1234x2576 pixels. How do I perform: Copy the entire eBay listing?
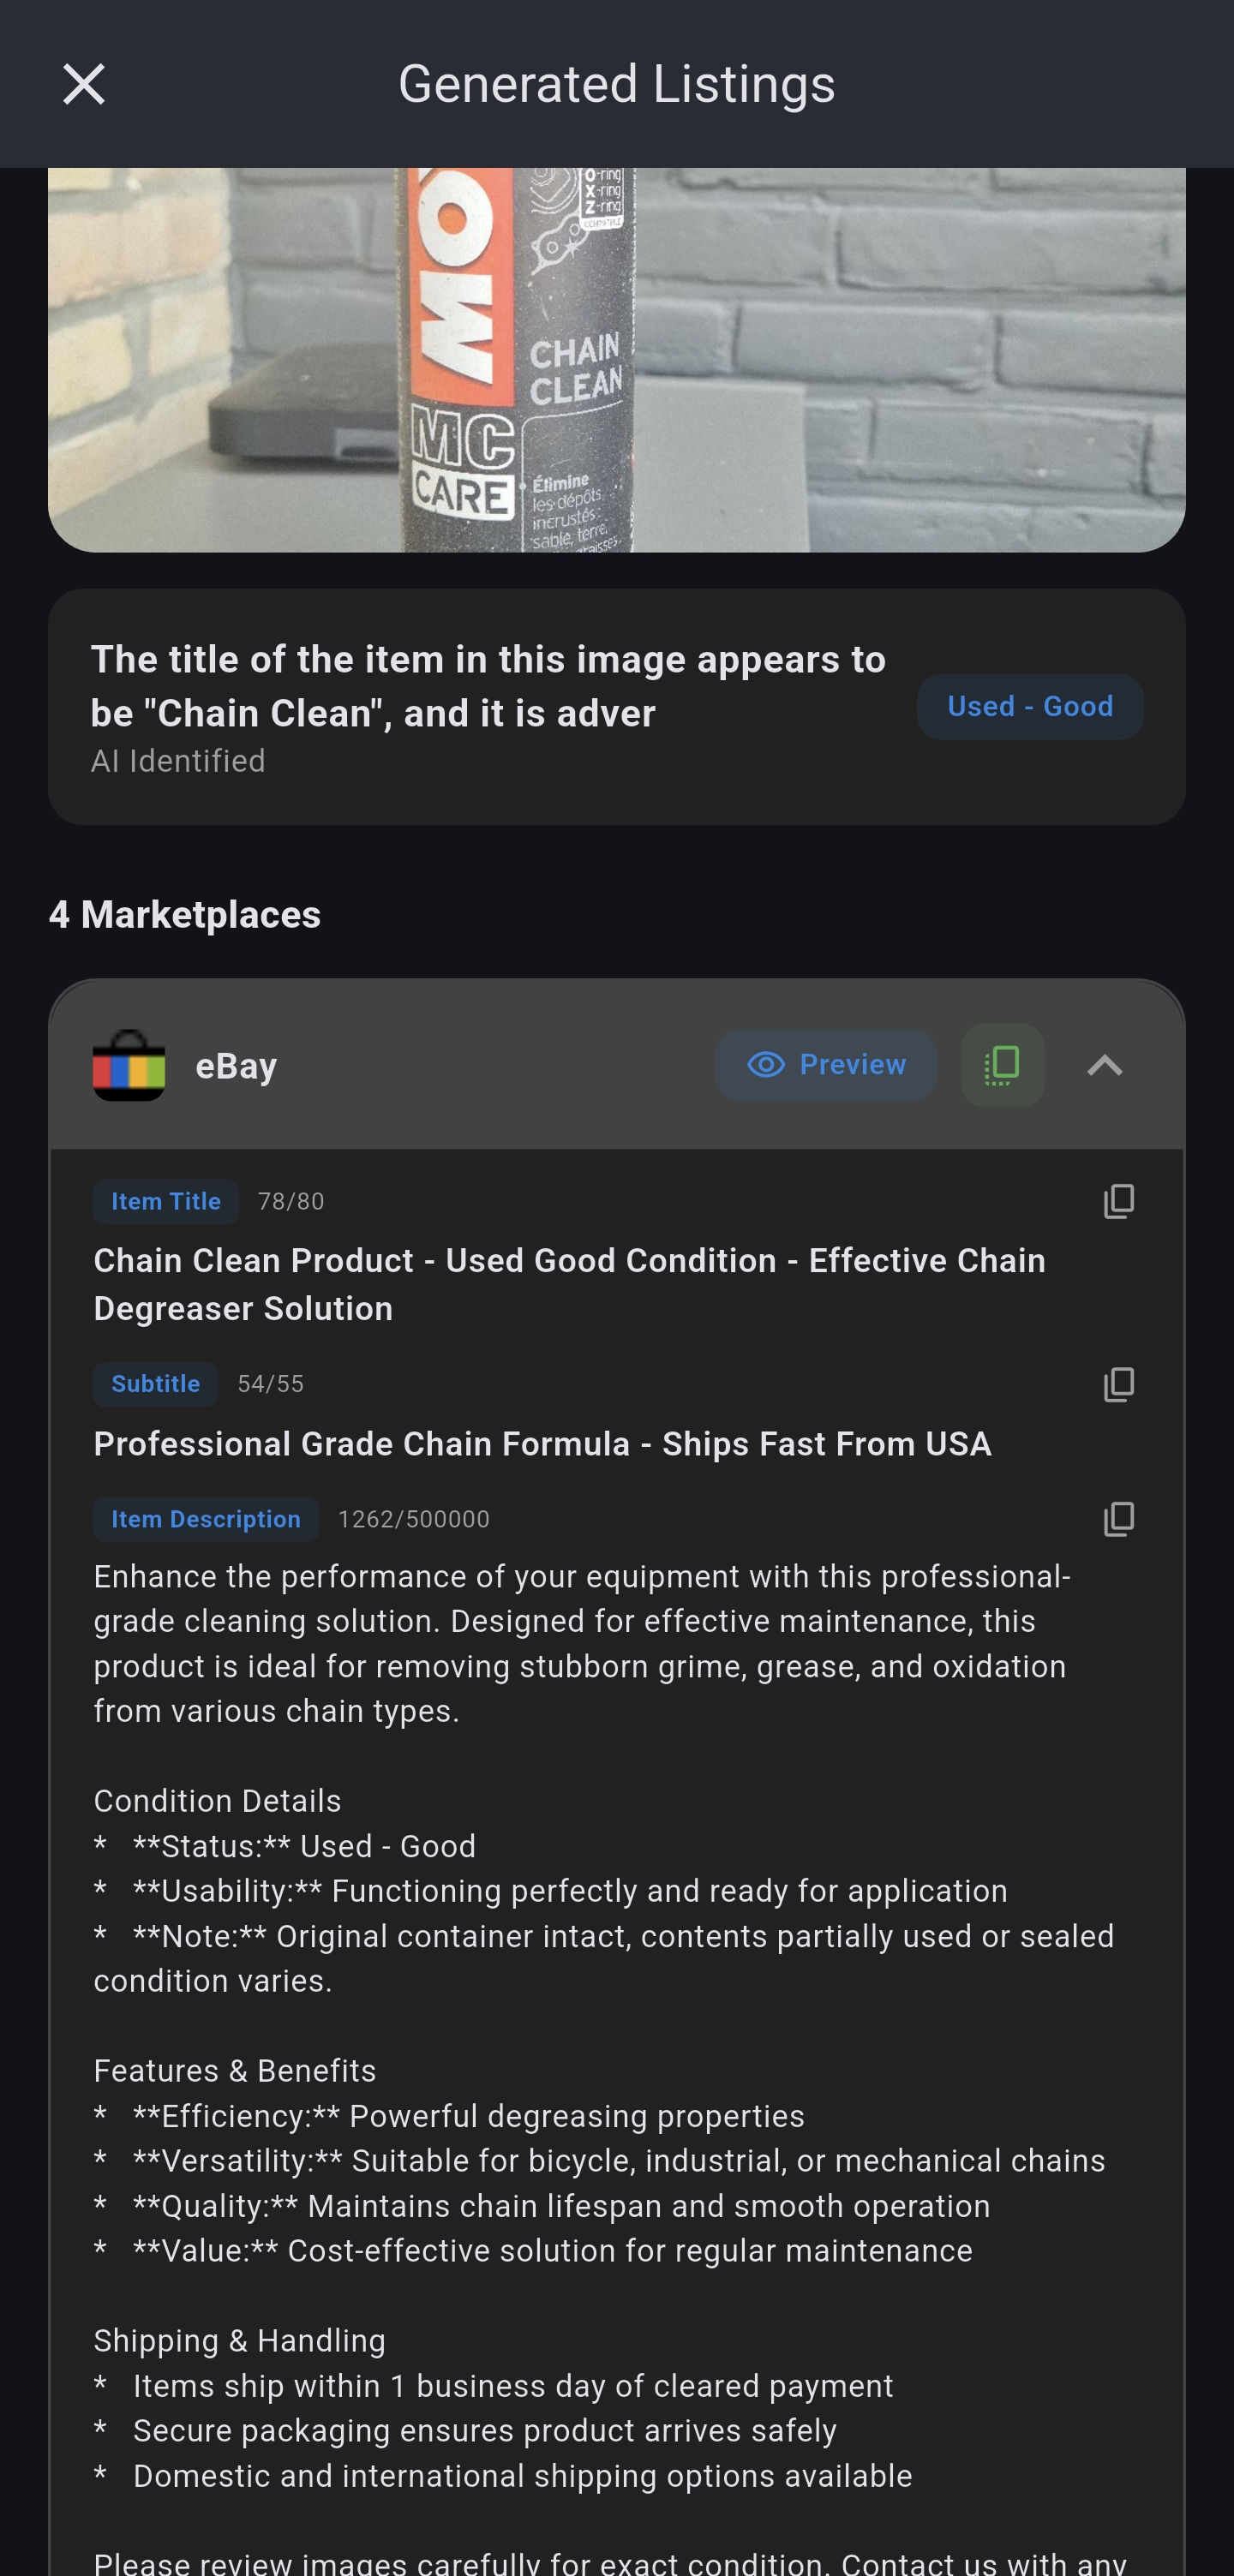1002,1065
